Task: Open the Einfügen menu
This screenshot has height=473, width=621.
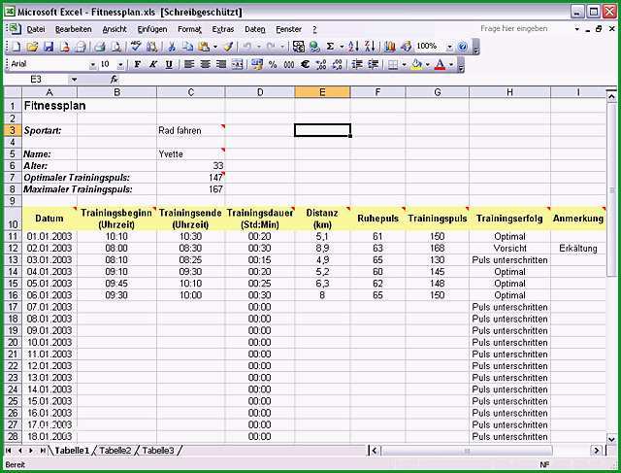Action: (x=152, y=29)
